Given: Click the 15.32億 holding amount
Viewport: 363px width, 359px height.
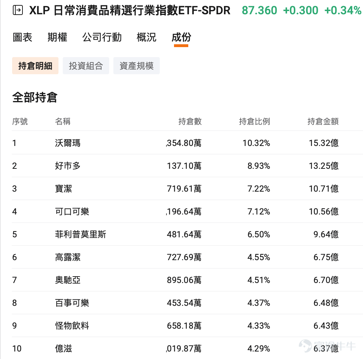Looking at the screenshot, I should tap(324, 143).
